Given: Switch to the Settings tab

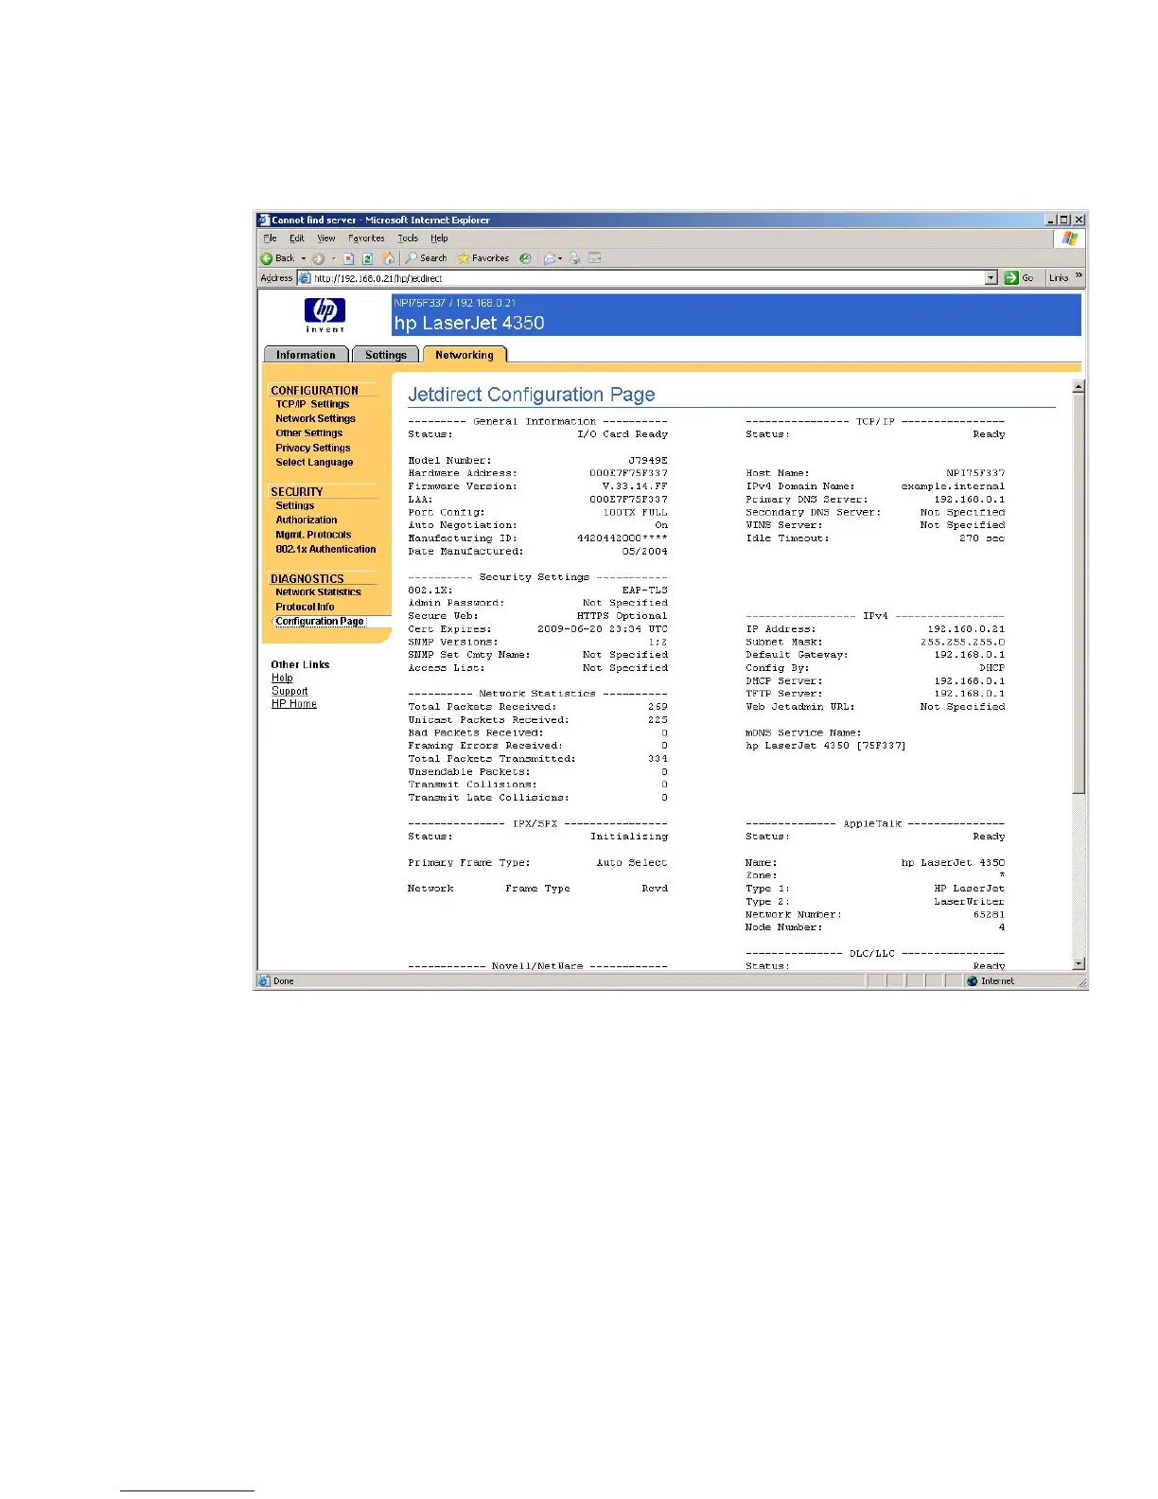Looking at the screenshot, I should point(386,355).
